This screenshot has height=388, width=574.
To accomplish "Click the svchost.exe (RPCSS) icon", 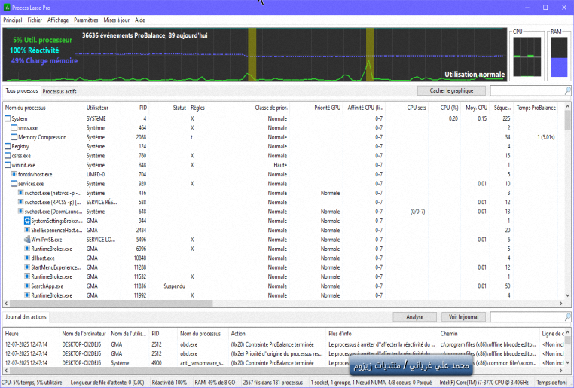I will 21,202.
